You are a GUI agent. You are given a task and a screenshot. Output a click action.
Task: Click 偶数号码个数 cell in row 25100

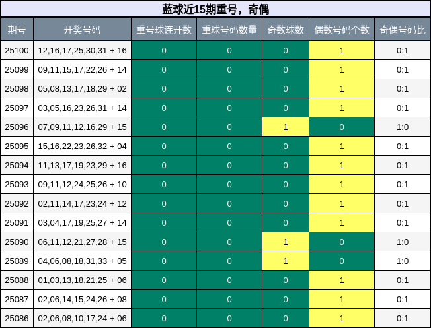tap(342, 51)
